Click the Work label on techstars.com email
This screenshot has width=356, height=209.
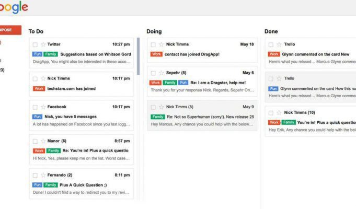39,88
